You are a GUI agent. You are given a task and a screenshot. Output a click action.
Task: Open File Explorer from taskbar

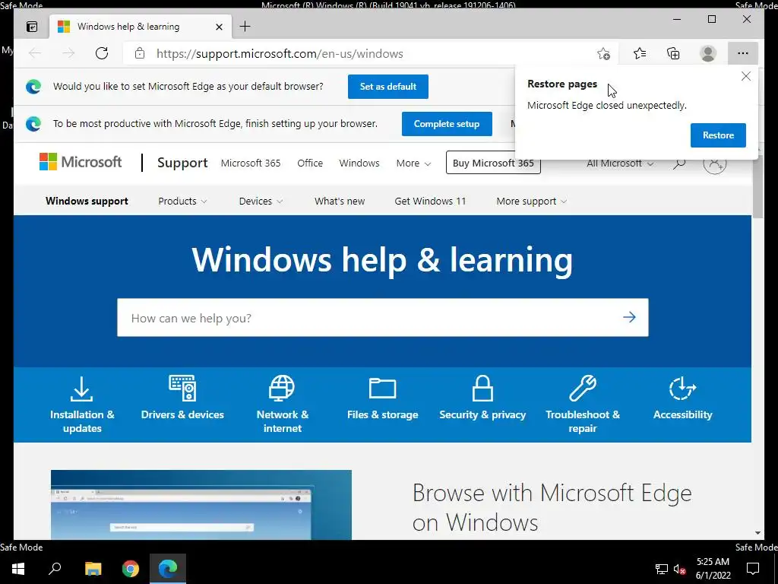[93, 569]
